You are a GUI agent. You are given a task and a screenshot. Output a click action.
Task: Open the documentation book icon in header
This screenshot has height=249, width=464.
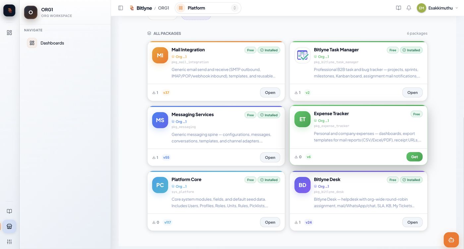pyautogui.click(x=398, y=8)
